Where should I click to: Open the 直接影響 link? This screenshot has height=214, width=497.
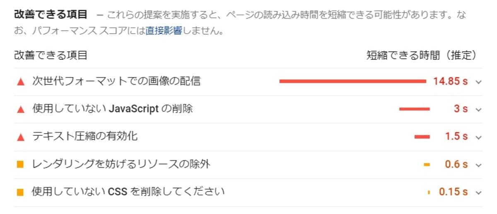164,31
